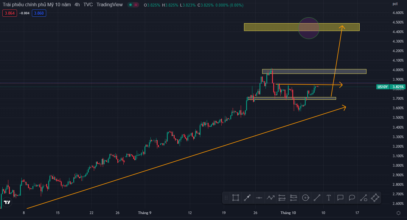Select the Rectangle drawing tool
Screen dimensions: 407x220
[236, 198]
